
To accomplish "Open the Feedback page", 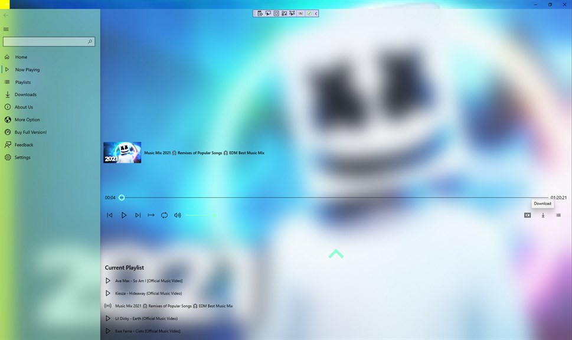I will tap(50, 145).
